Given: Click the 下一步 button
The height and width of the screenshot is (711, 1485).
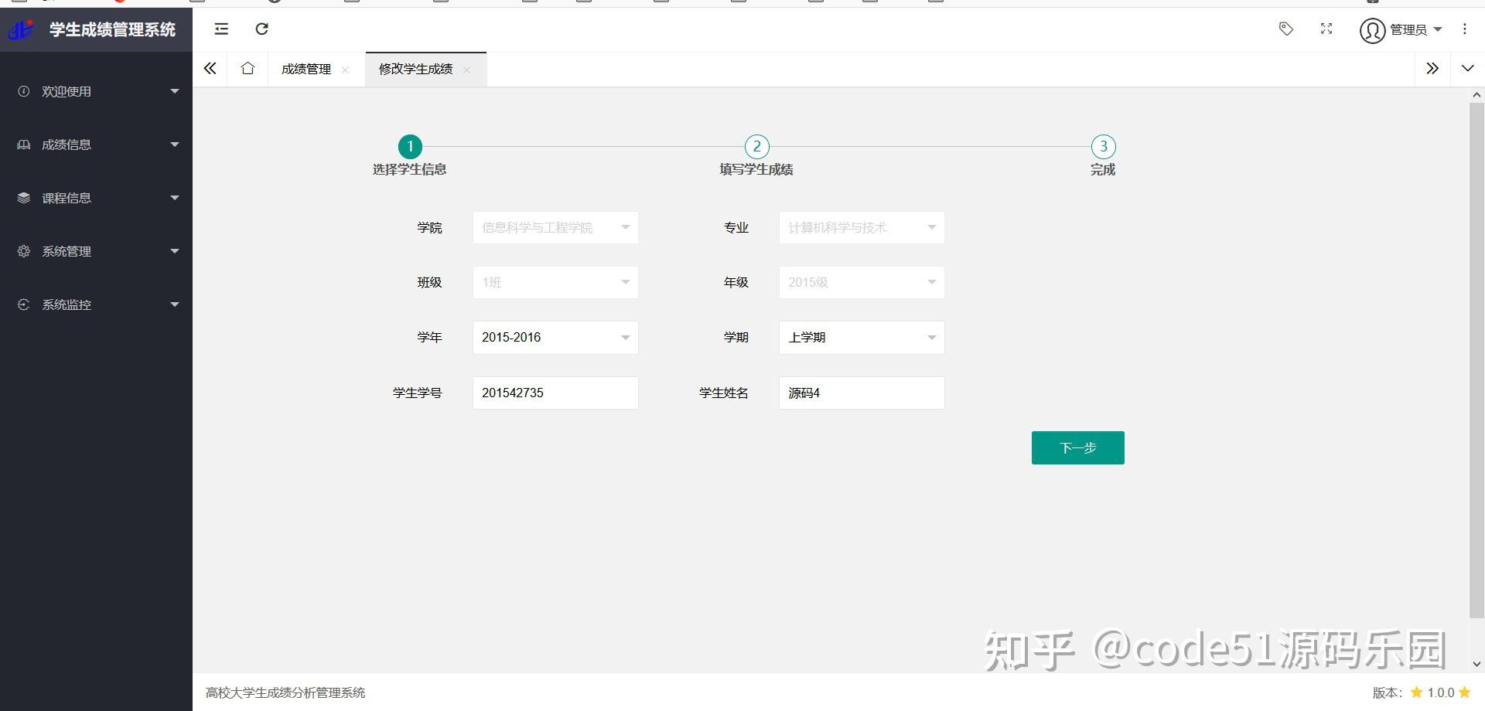Looking at the screenshot, I should tap(1077, 447).
